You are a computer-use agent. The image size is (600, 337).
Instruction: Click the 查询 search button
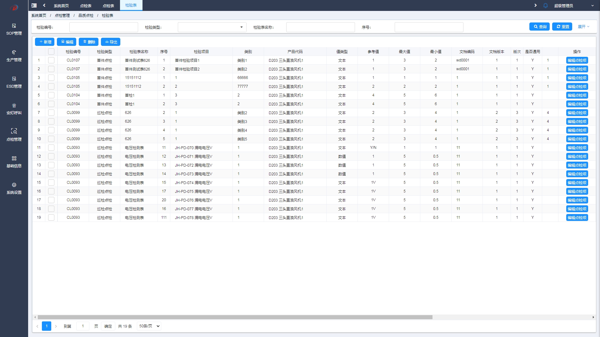539,27
